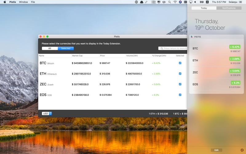Open the input source 'A' menu
The image size is (246, 154).
207,2
